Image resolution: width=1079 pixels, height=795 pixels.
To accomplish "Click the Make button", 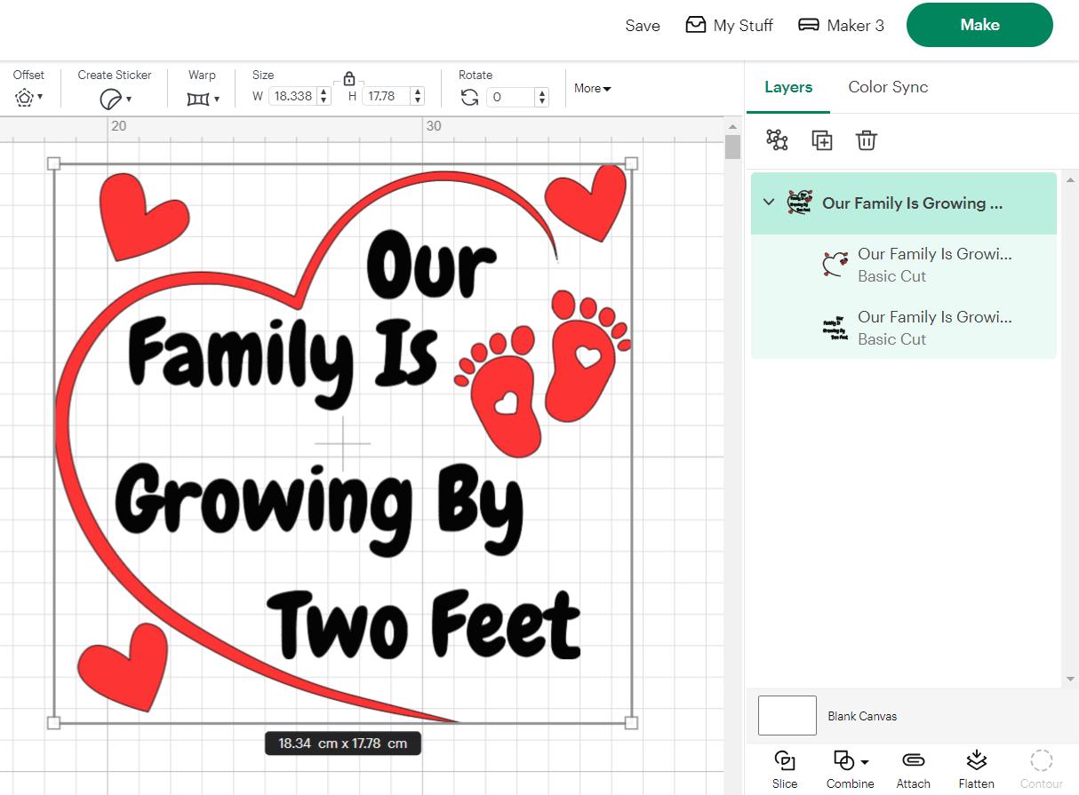I will coord(979,25).
